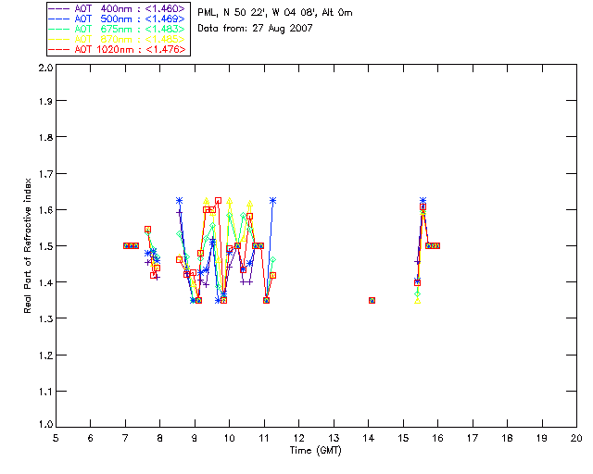Click the x-axis tick label 18
The width and height of the screenshot is (593, 474).
pyautogui.click(x=507, y=438)
